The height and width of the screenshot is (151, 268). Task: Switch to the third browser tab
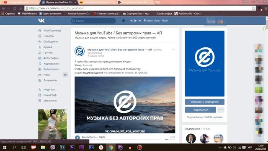pos(98,3)
